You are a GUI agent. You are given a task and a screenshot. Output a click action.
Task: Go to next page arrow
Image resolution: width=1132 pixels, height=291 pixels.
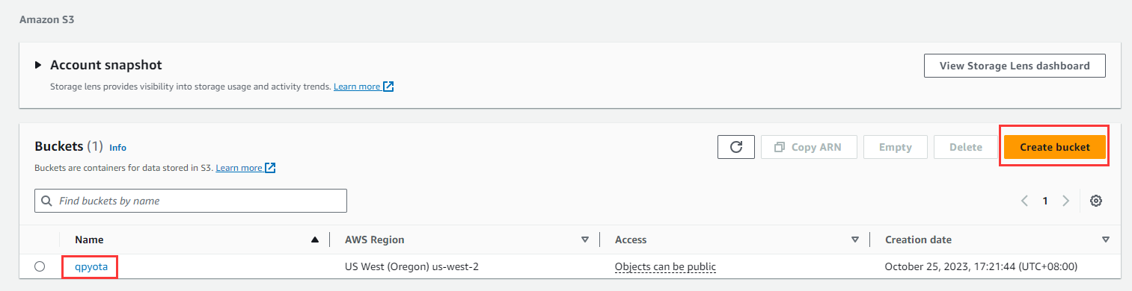tap(1065, 201)
